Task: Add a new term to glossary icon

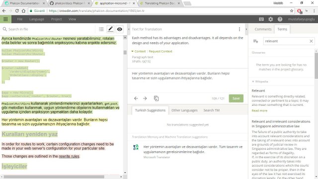Action: pos(255,41)
